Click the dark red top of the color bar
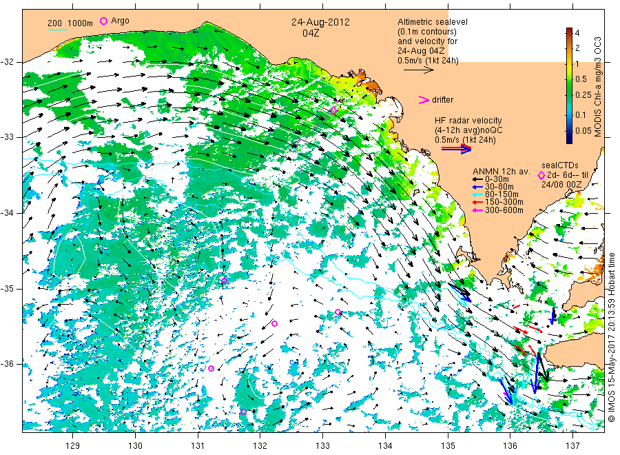 point(569,30)
